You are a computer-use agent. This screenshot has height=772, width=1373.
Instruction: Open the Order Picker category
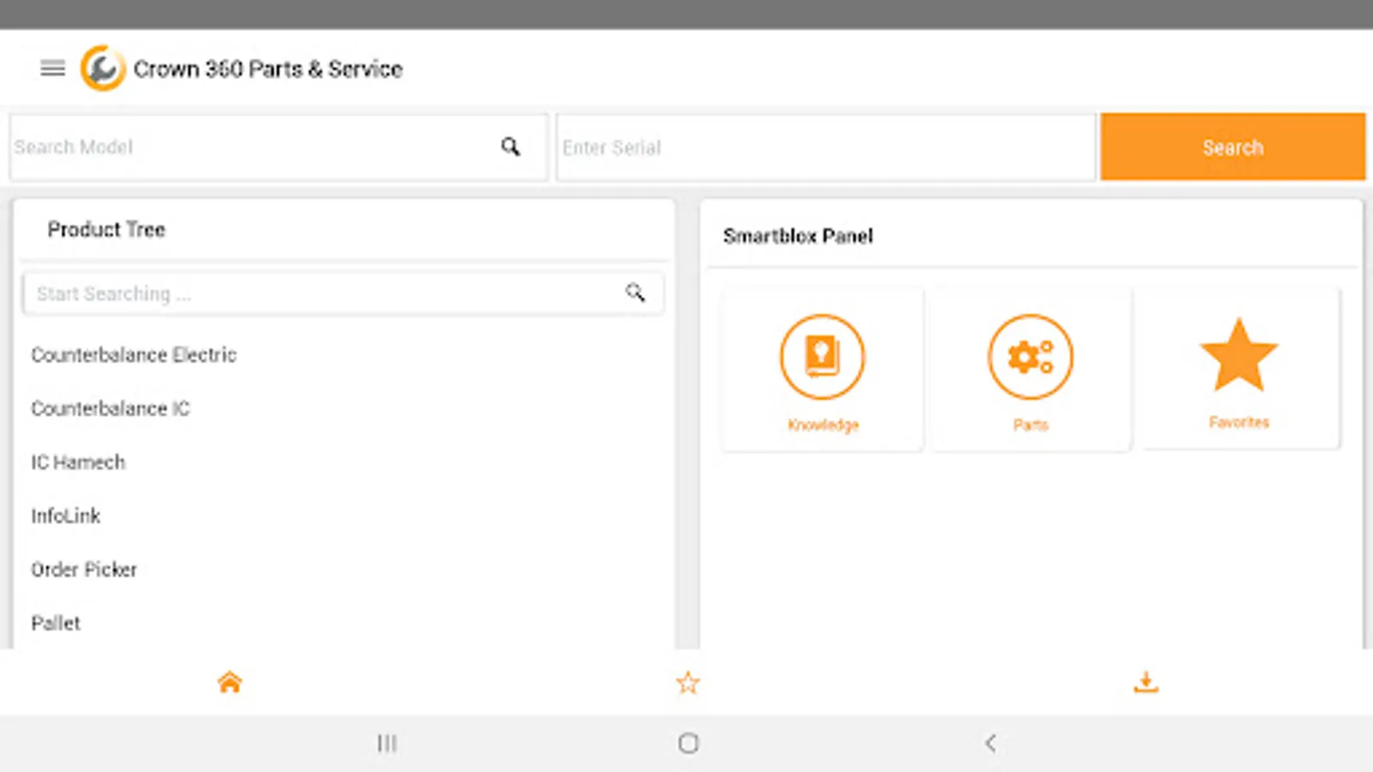click(x=84, y=570)
